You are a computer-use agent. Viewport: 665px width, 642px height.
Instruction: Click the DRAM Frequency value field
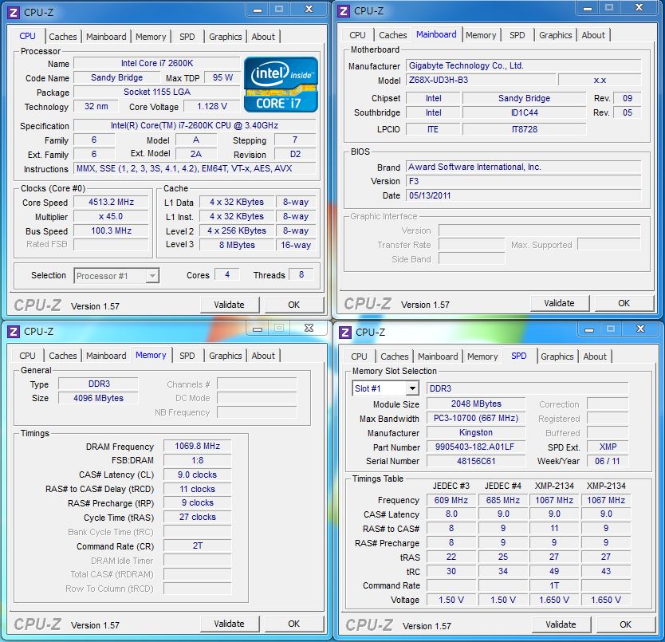[x=197, y=446]
